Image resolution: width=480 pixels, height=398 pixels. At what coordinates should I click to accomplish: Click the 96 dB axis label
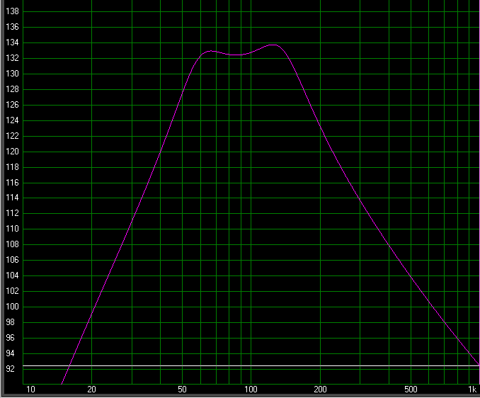coord(10,338)
